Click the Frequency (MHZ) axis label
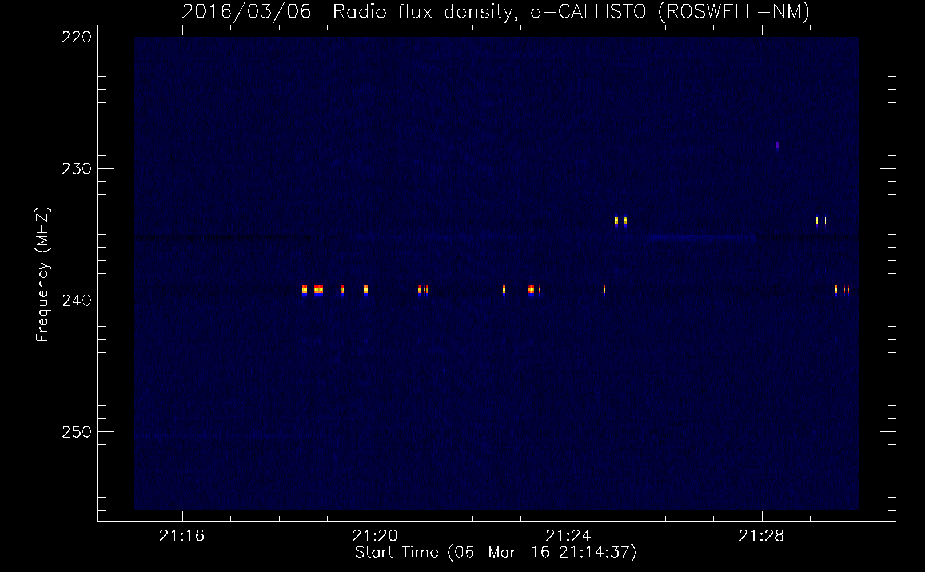 [x=43, y=275]
